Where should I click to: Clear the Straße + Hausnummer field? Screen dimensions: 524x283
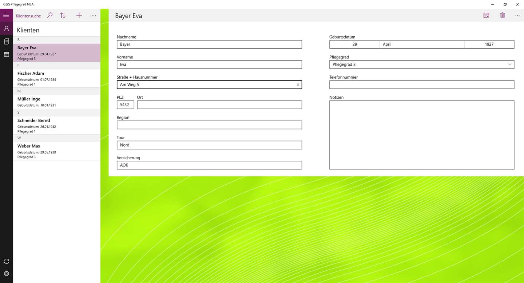pyautogui.click(x=298, y=85)
